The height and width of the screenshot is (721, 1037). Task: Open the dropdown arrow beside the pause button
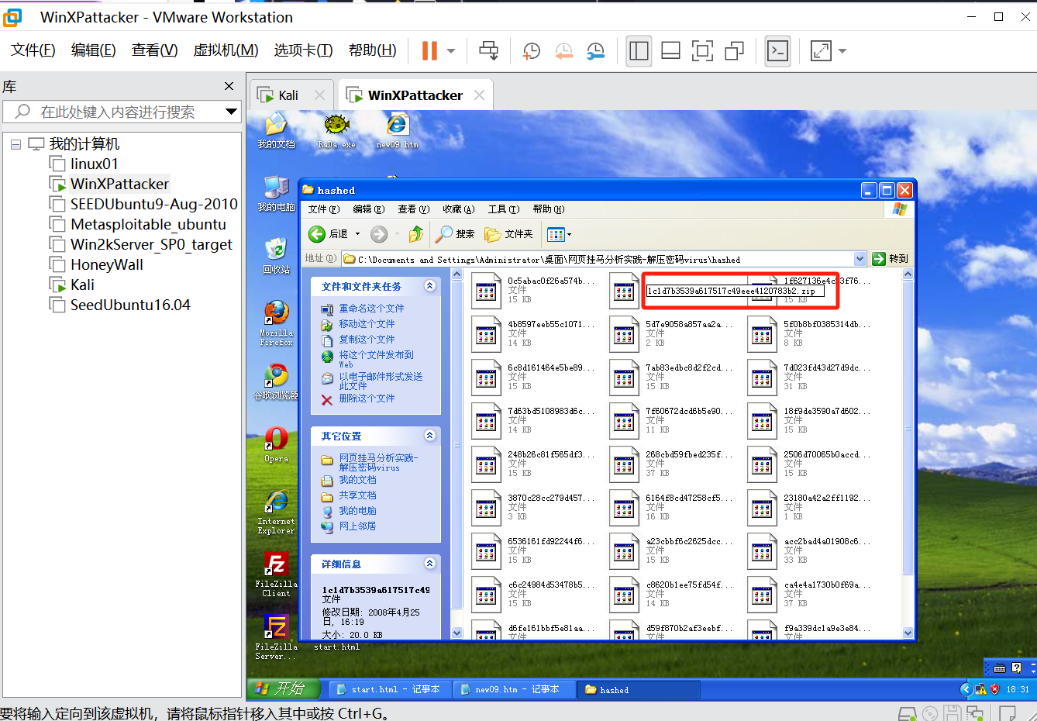coord(451,51)
